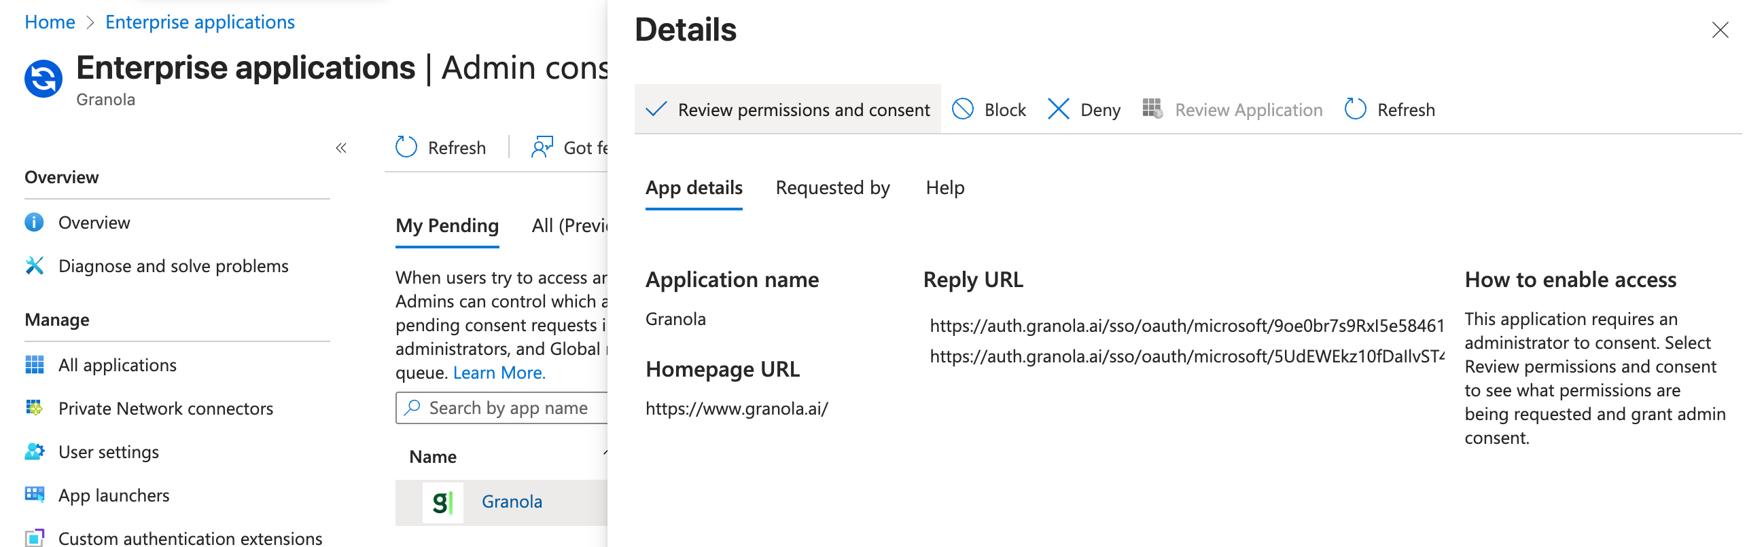This screenshot has height=547, width=1764.
Task: Open App launchers sidebar item
Action: pos(113,495)
